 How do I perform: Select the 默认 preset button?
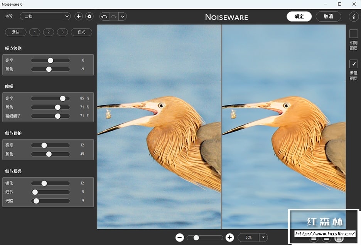16,32
